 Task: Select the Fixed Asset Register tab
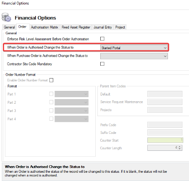coord(76,27)
